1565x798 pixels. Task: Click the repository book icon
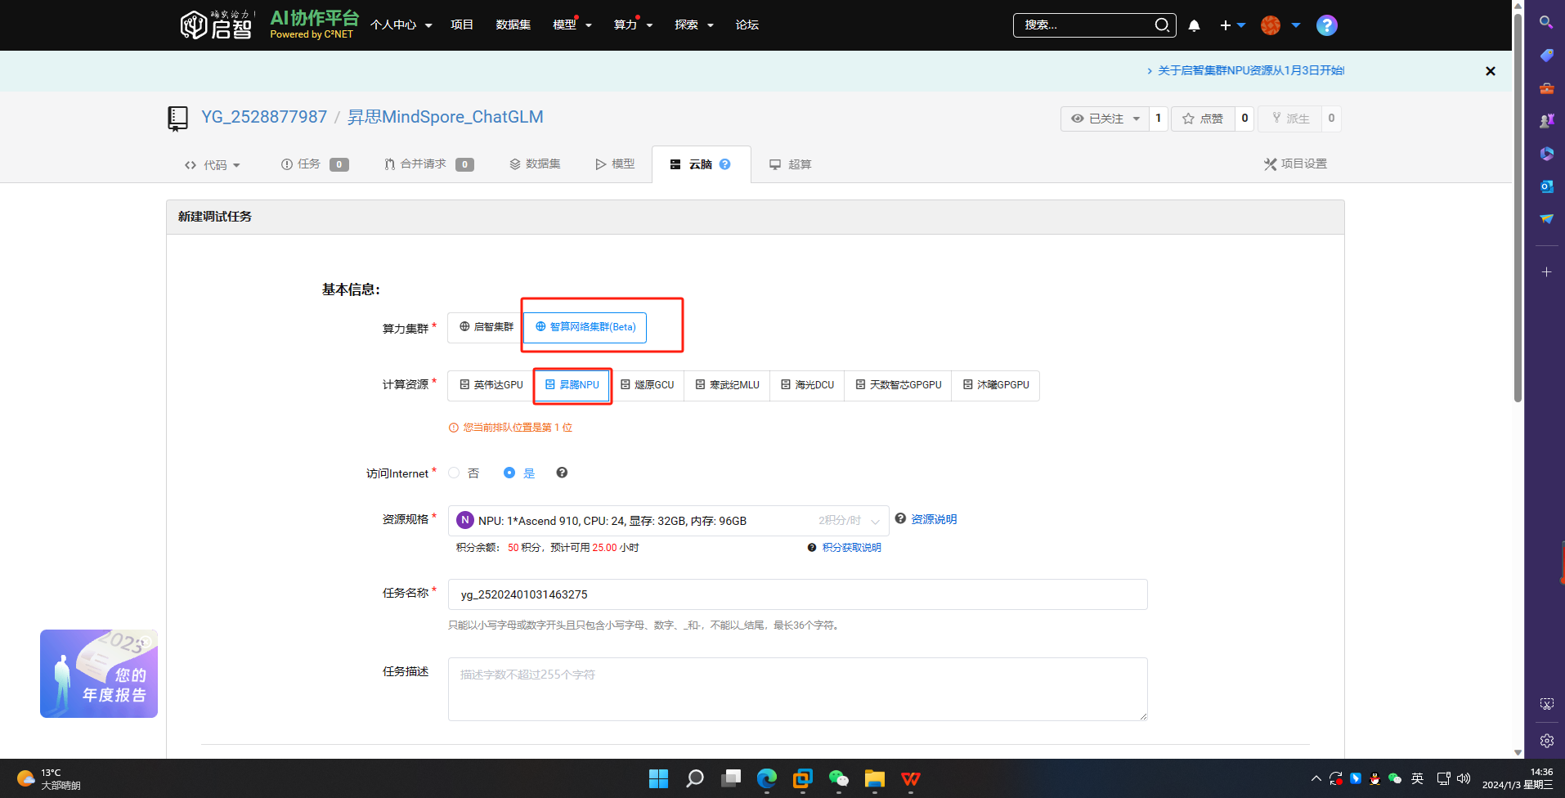pos(177,119)
